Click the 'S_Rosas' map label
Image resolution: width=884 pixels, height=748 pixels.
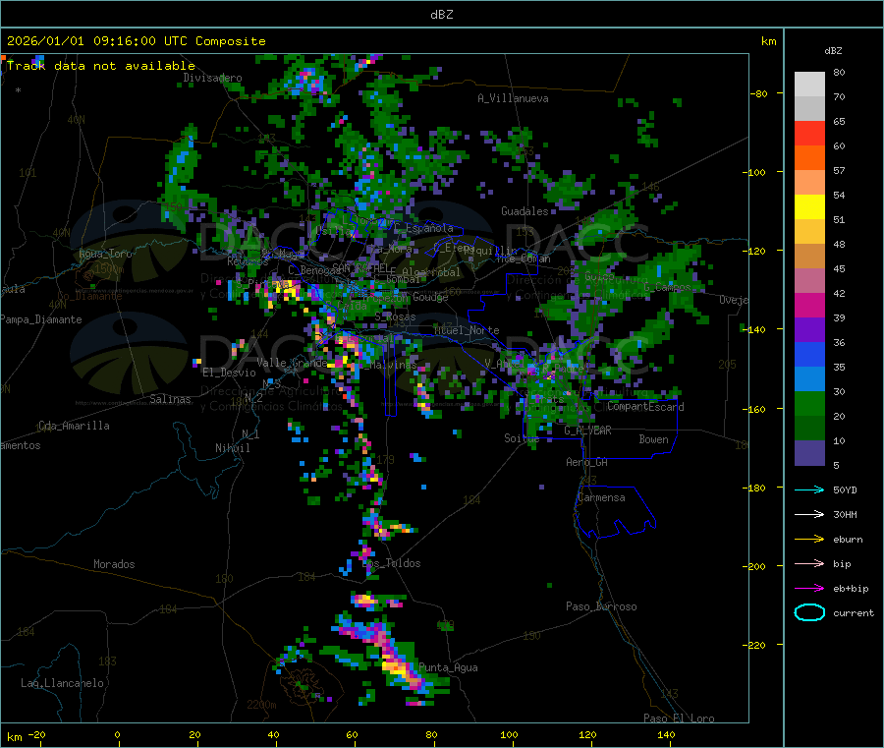click(x=395, y=317)
